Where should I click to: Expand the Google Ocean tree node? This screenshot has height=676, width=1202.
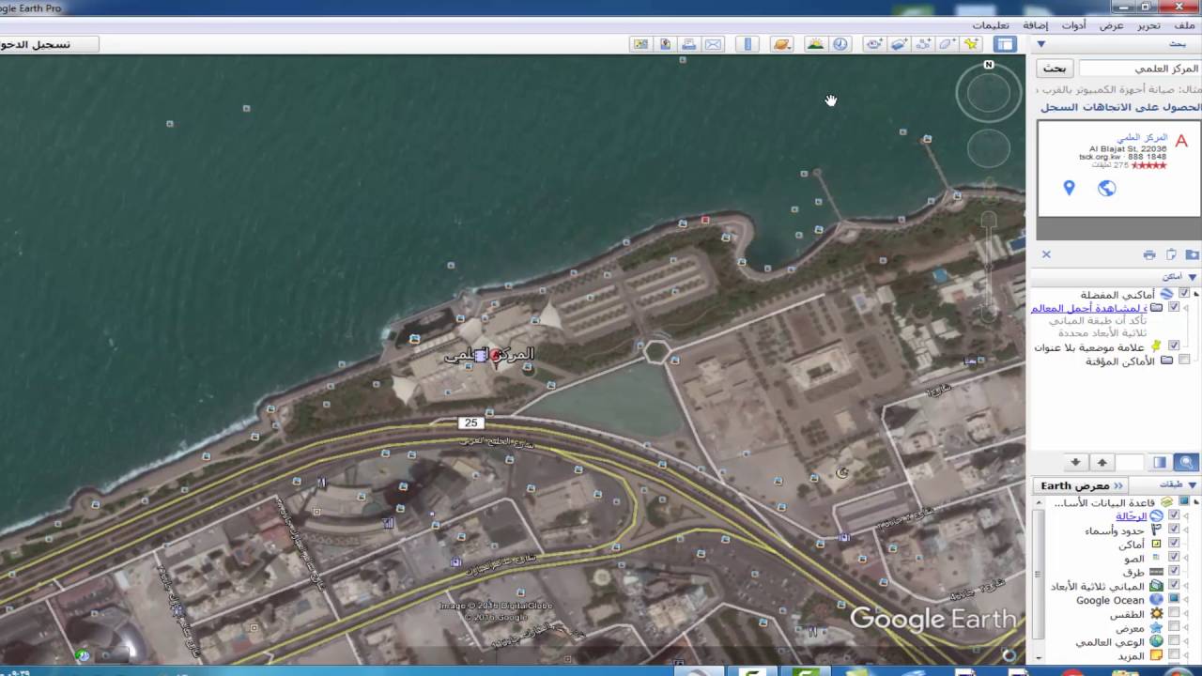click(1186, 600)
